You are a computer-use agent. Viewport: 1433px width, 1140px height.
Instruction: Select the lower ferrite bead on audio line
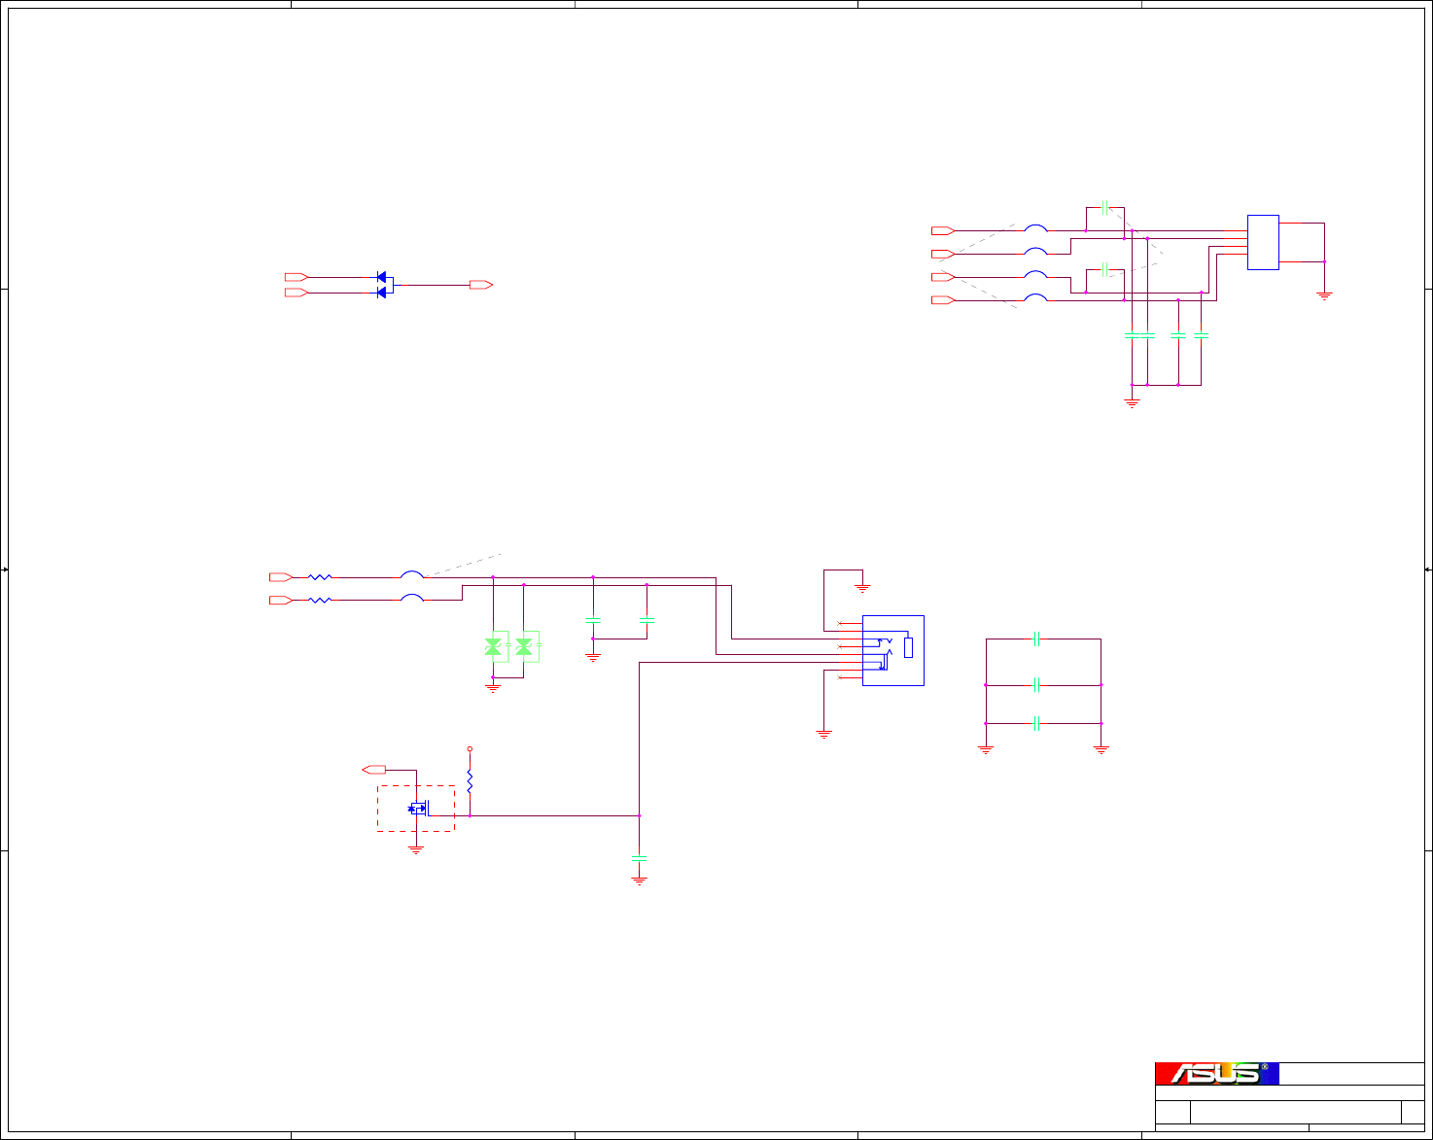coord(412,598)
